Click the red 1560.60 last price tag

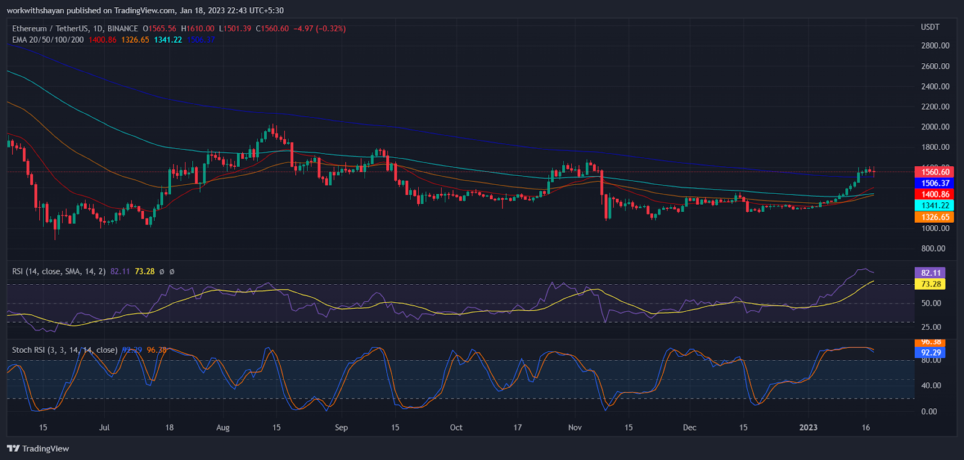[934, 172]
